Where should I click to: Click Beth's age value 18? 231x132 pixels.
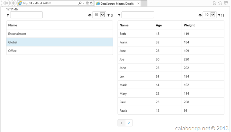tap(157, 34)
